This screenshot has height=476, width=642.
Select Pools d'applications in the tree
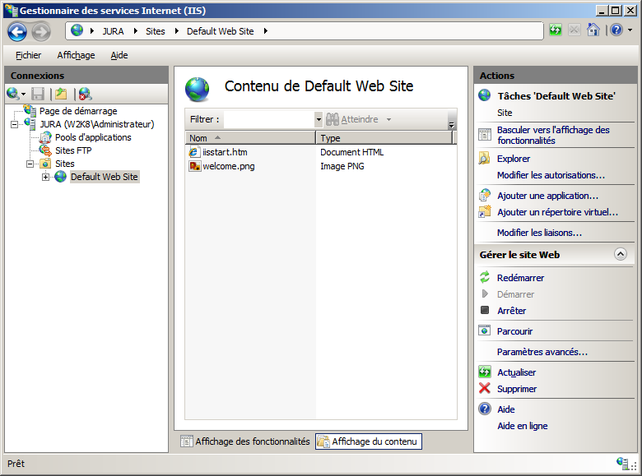(92, 137)
